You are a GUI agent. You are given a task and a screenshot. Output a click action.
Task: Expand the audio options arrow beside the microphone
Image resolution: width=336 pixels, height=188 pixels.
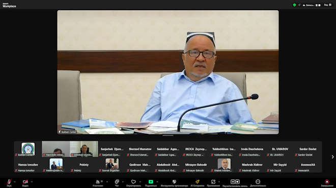pyautogui.click(x=15, y=182)
